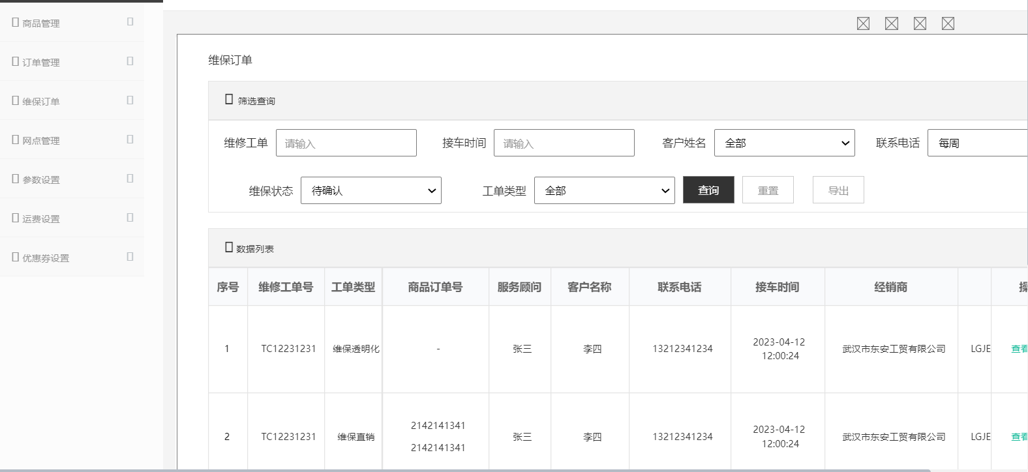
Task: Expand the 订单管理 submenu arrow
Action: pos(130,61)
